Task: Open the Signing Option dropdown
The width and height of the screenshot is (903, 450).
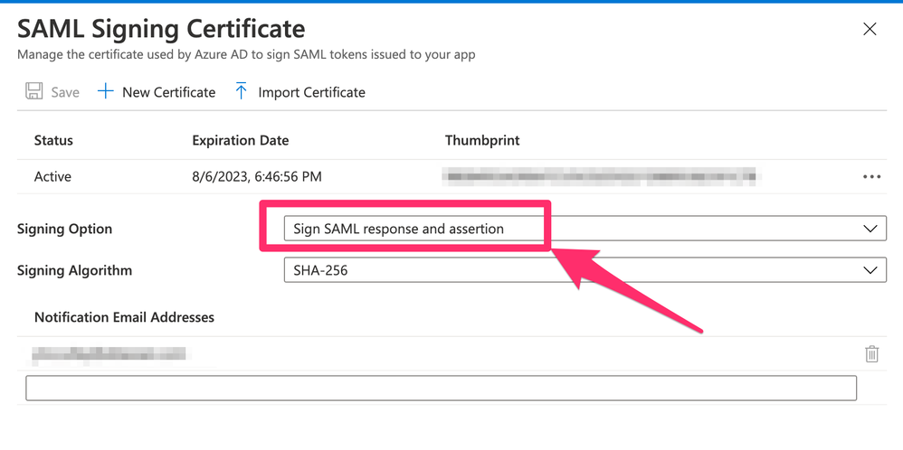Action: pyautogui.click(x=585, y=229)
